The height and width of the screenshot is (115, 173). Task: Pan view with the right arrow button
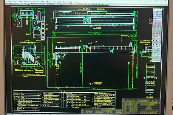160,43
